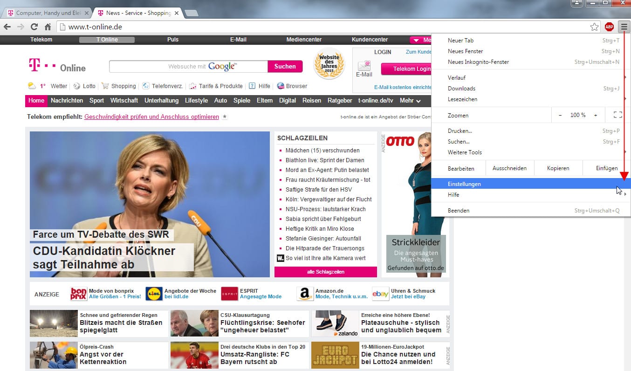Image resolution: width=631 pixels, height=371 pixels.
Task: Click the alle Schlagzeilen button
Action: pos(326,272)
